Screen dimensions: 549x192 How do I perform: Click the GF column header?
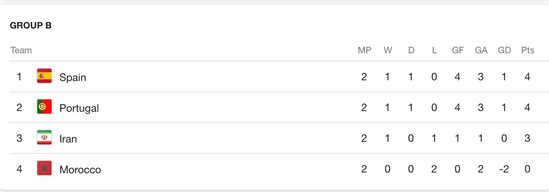coord(458,50)
